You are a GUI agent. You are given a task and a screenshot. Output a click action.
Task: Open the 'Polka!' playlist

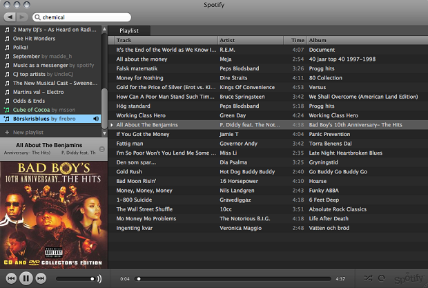[x=50, y=48]
